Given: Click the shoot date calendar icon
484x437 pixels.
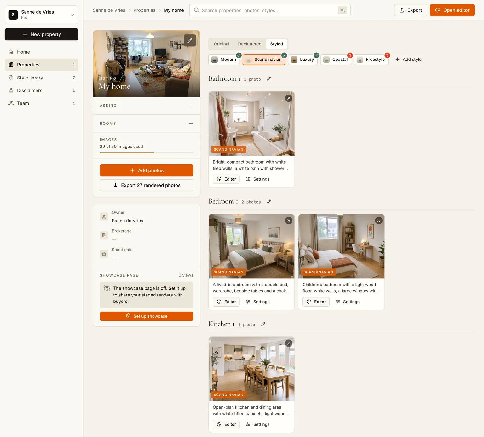Looking at the screenshot, I should 104,254.
